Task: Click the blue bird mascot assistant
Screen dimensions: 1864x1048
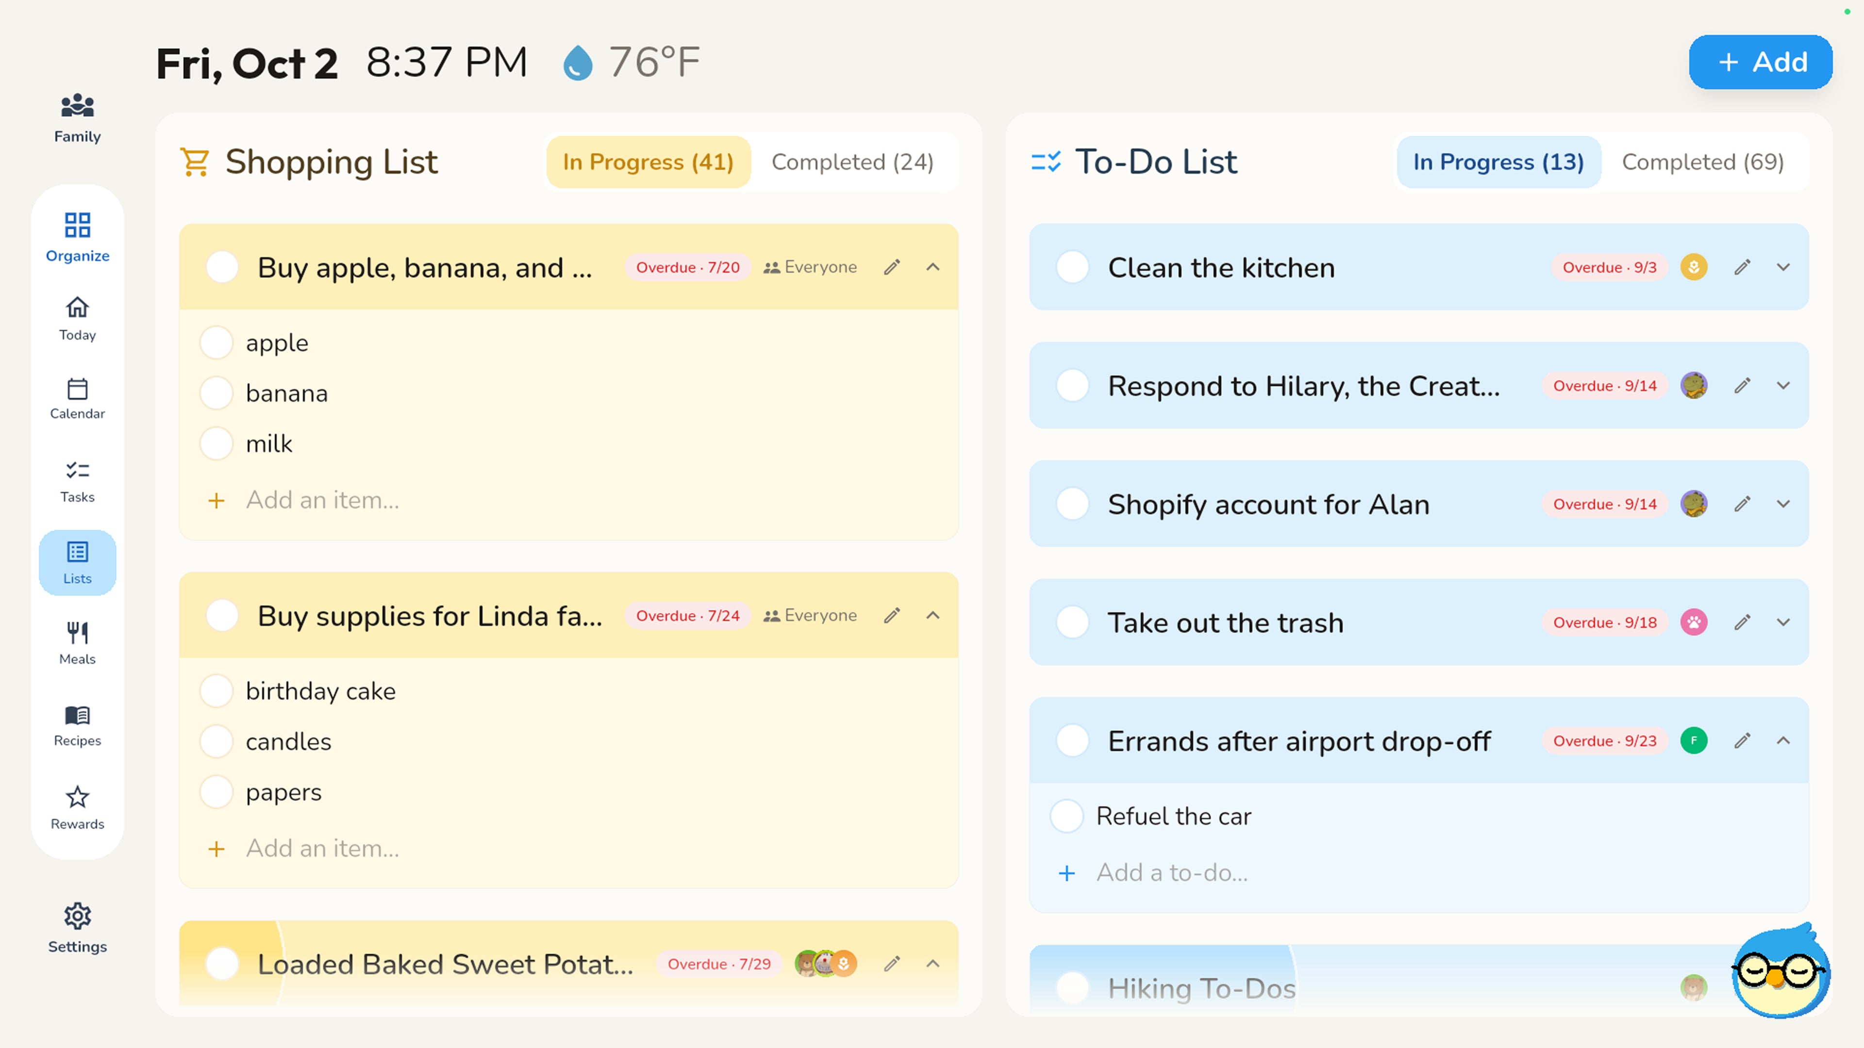Action: [1781, 970]
